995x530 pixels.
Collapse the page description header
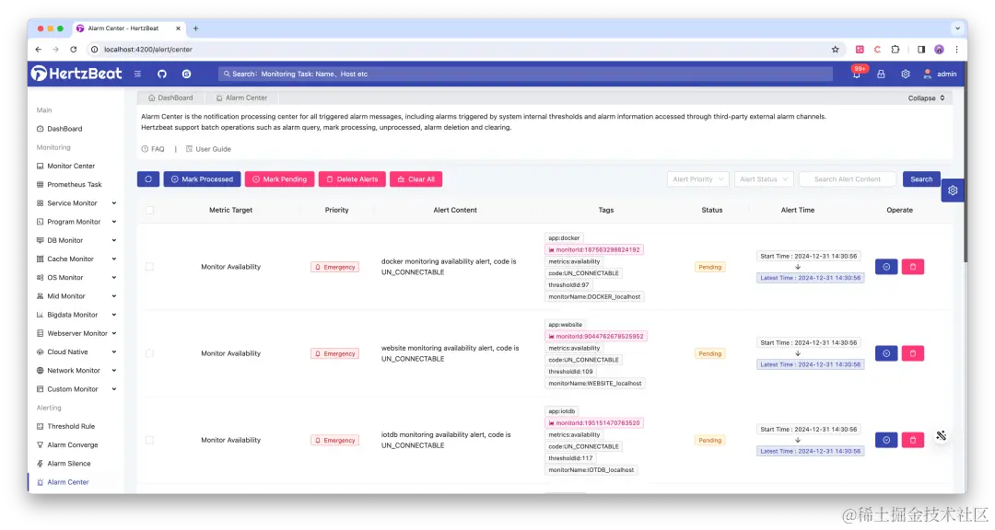[x=926, y=98]
